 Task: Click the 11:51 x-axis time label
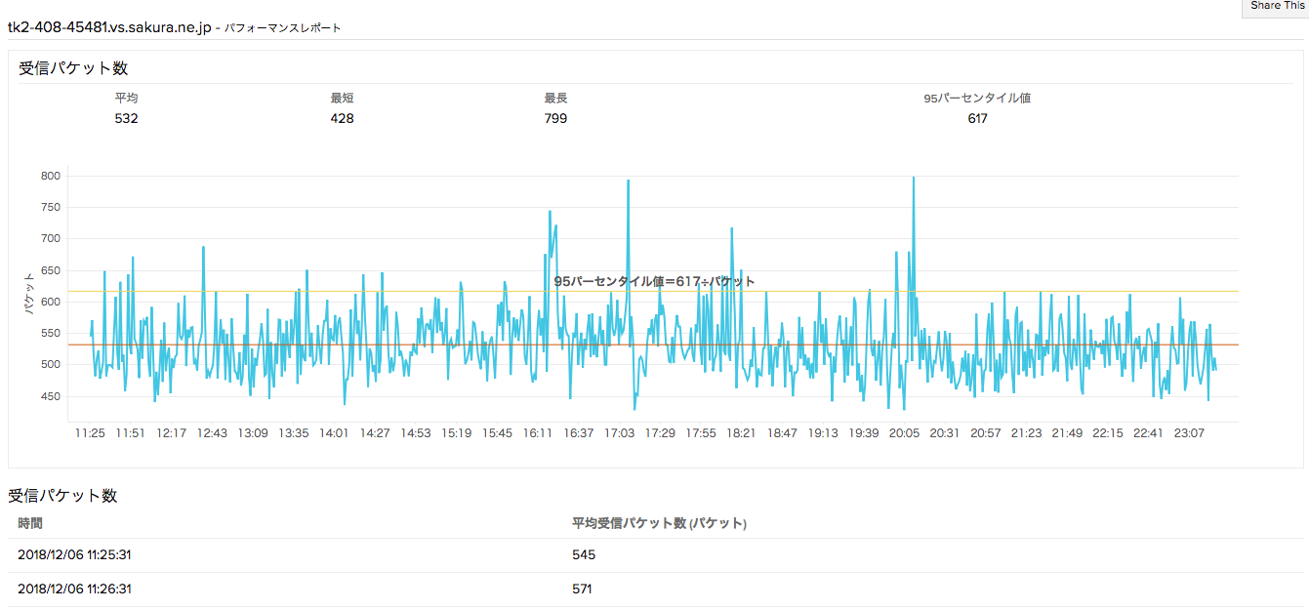[131, 433]
